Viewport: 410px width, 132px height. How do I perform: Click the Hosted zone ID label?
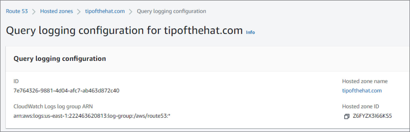(361, 107)
